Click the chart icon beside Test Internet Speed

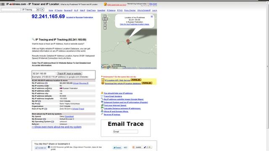pos(102,105)
